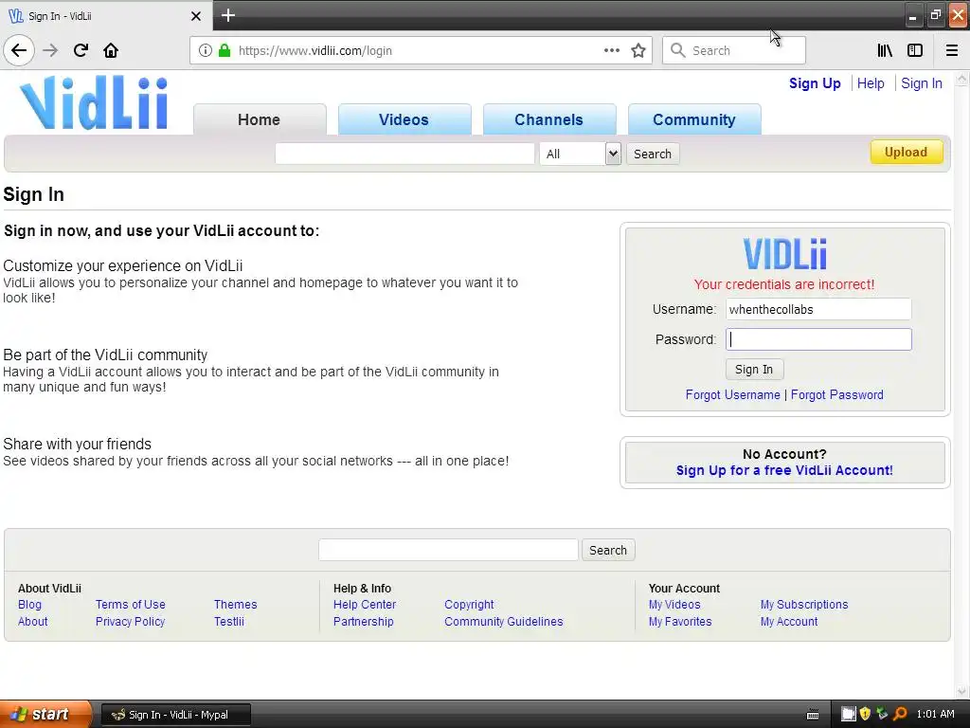The width and height of the screenshot is (970, 728).
Task: Toggle the sidebar view icon
Action: point(915,50)
